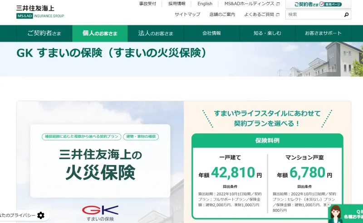The image size is (363, 223).
Task: Click ご契約者さま専用ページ button
Action: pos(318,5)
